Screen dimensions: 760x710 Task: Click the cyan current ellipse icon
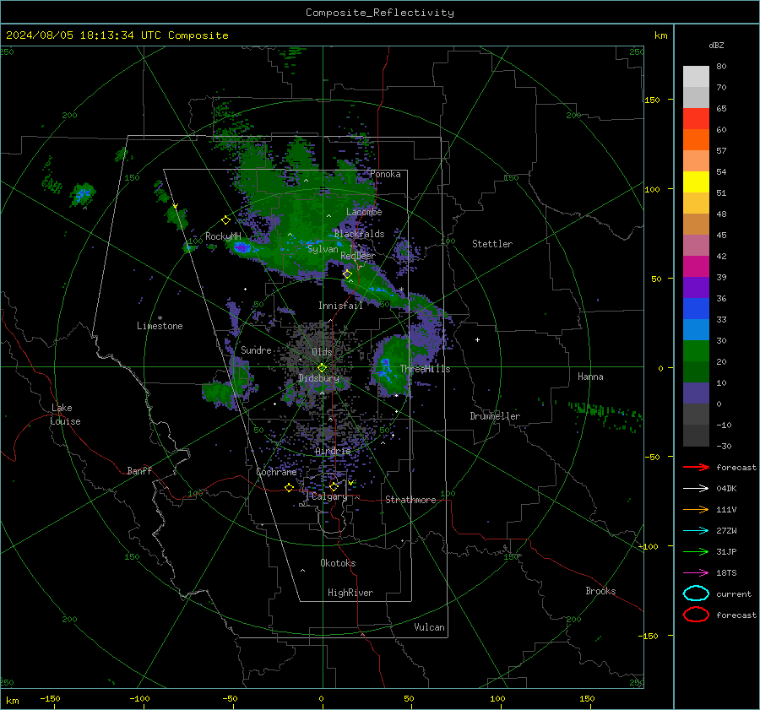point(696,593)
